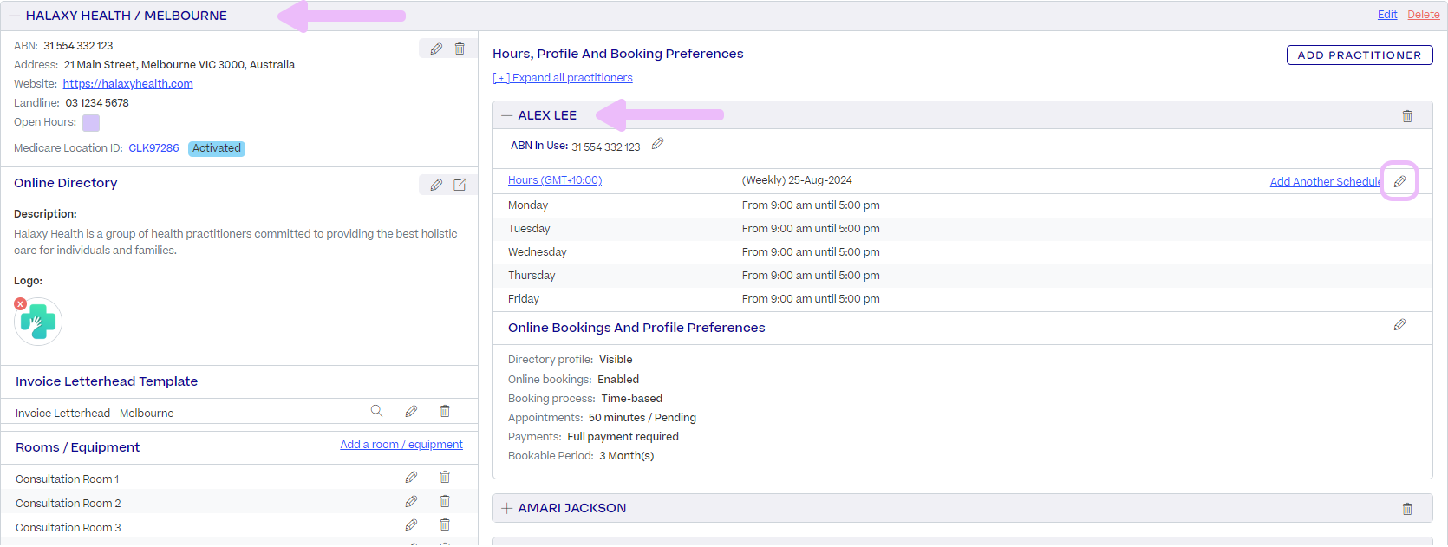Preview Invoice Letterhead - Melbourne with the magnifier
The image size is (1448, 547).
376,411
